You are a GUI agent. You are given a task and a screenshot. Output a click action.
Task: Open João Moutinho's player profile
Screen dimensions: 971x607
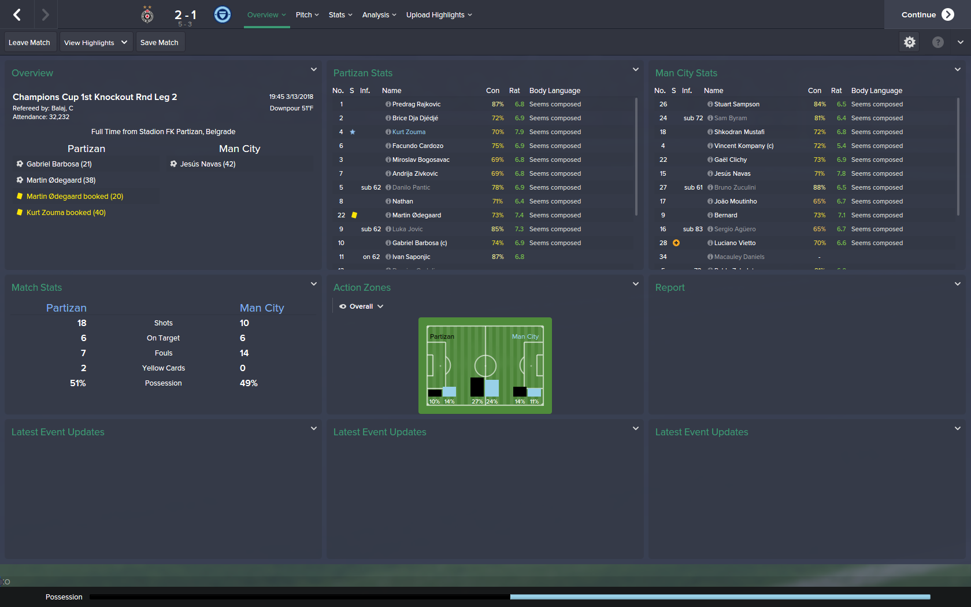pyautogui.click(x=735, y=201)
